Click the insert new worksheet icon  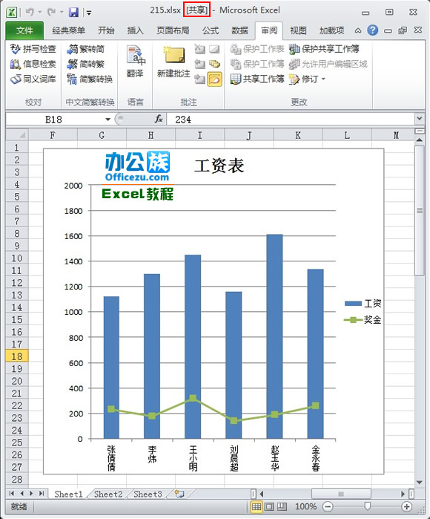coord(179,494)
